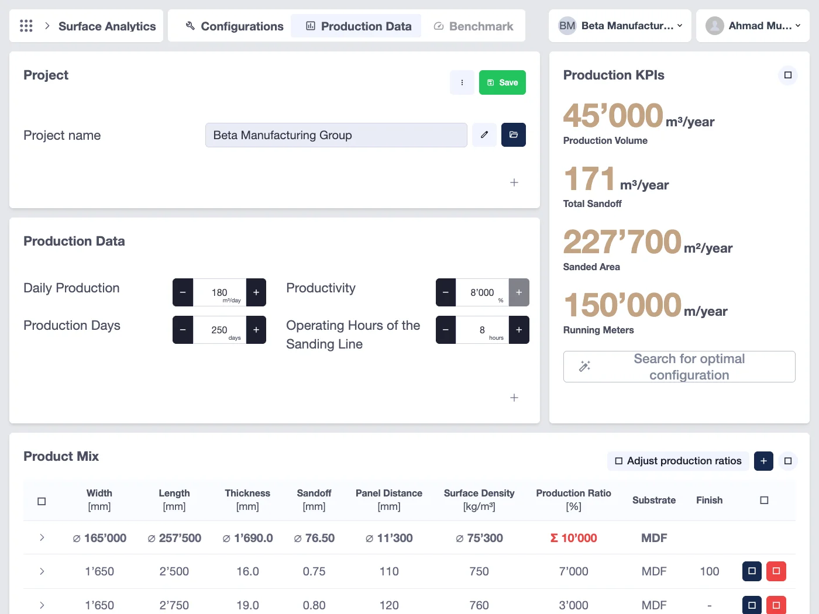Click the user profile avatar icon

point(714,26)
